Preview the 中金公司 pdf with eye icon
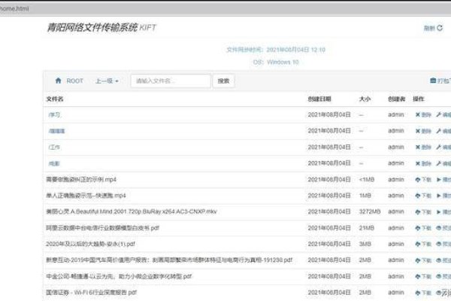 point(439,276)
